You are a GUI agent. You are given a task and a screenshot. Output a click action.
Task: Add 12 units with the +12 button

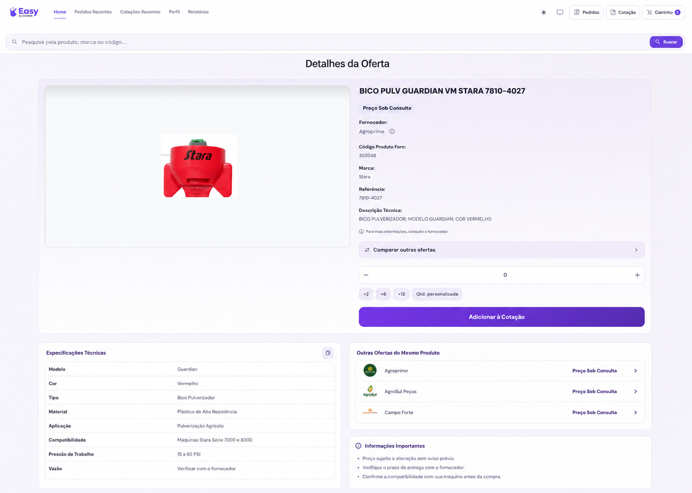(401, 294)
